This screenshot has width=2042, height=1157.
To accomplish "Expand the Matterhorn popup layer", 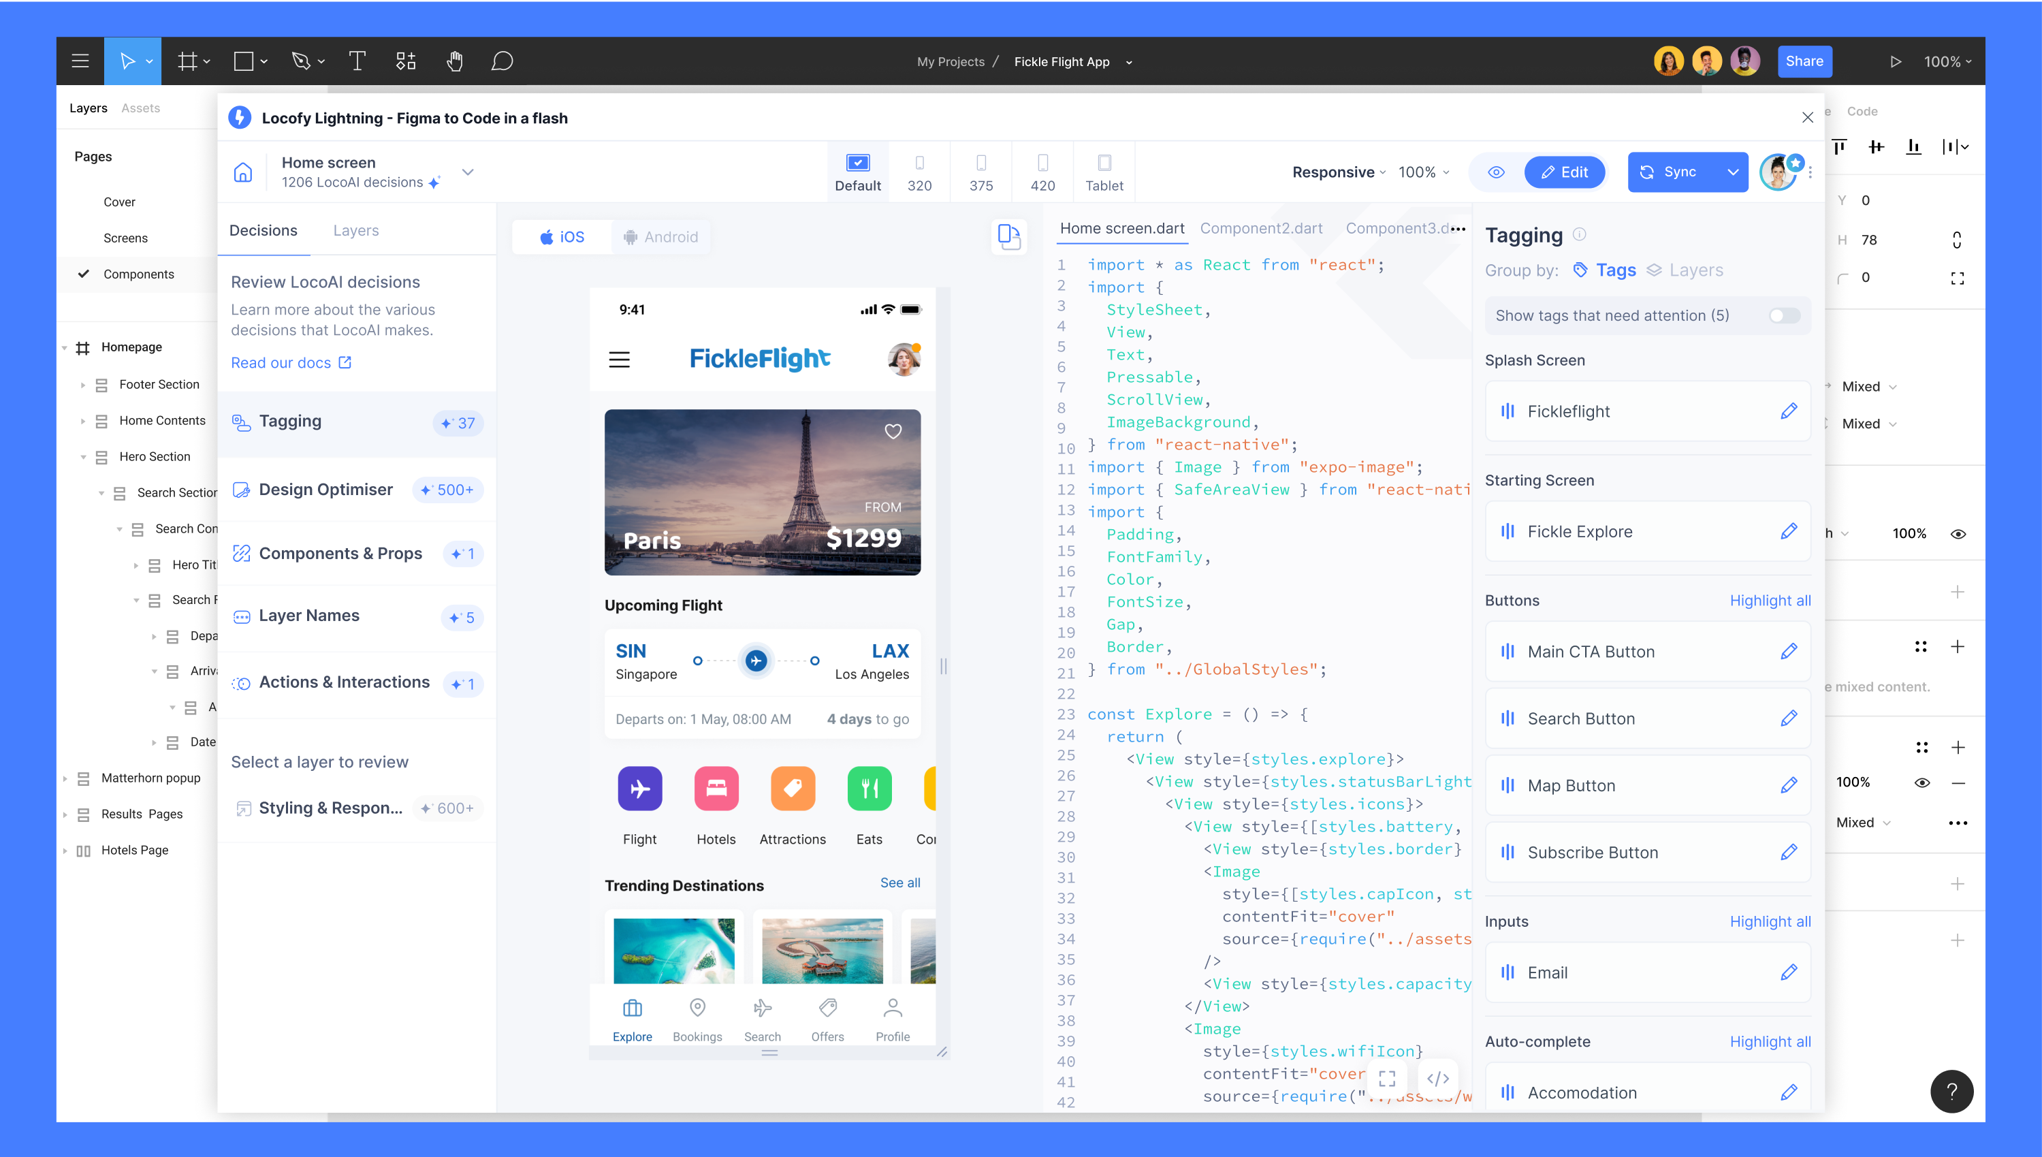I will pyautogui.click(x=65, y=779).
